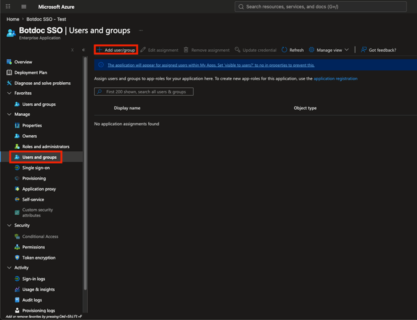417x320 pixels.
Task: Open Token encryption page
Action: tap(39, 258)
